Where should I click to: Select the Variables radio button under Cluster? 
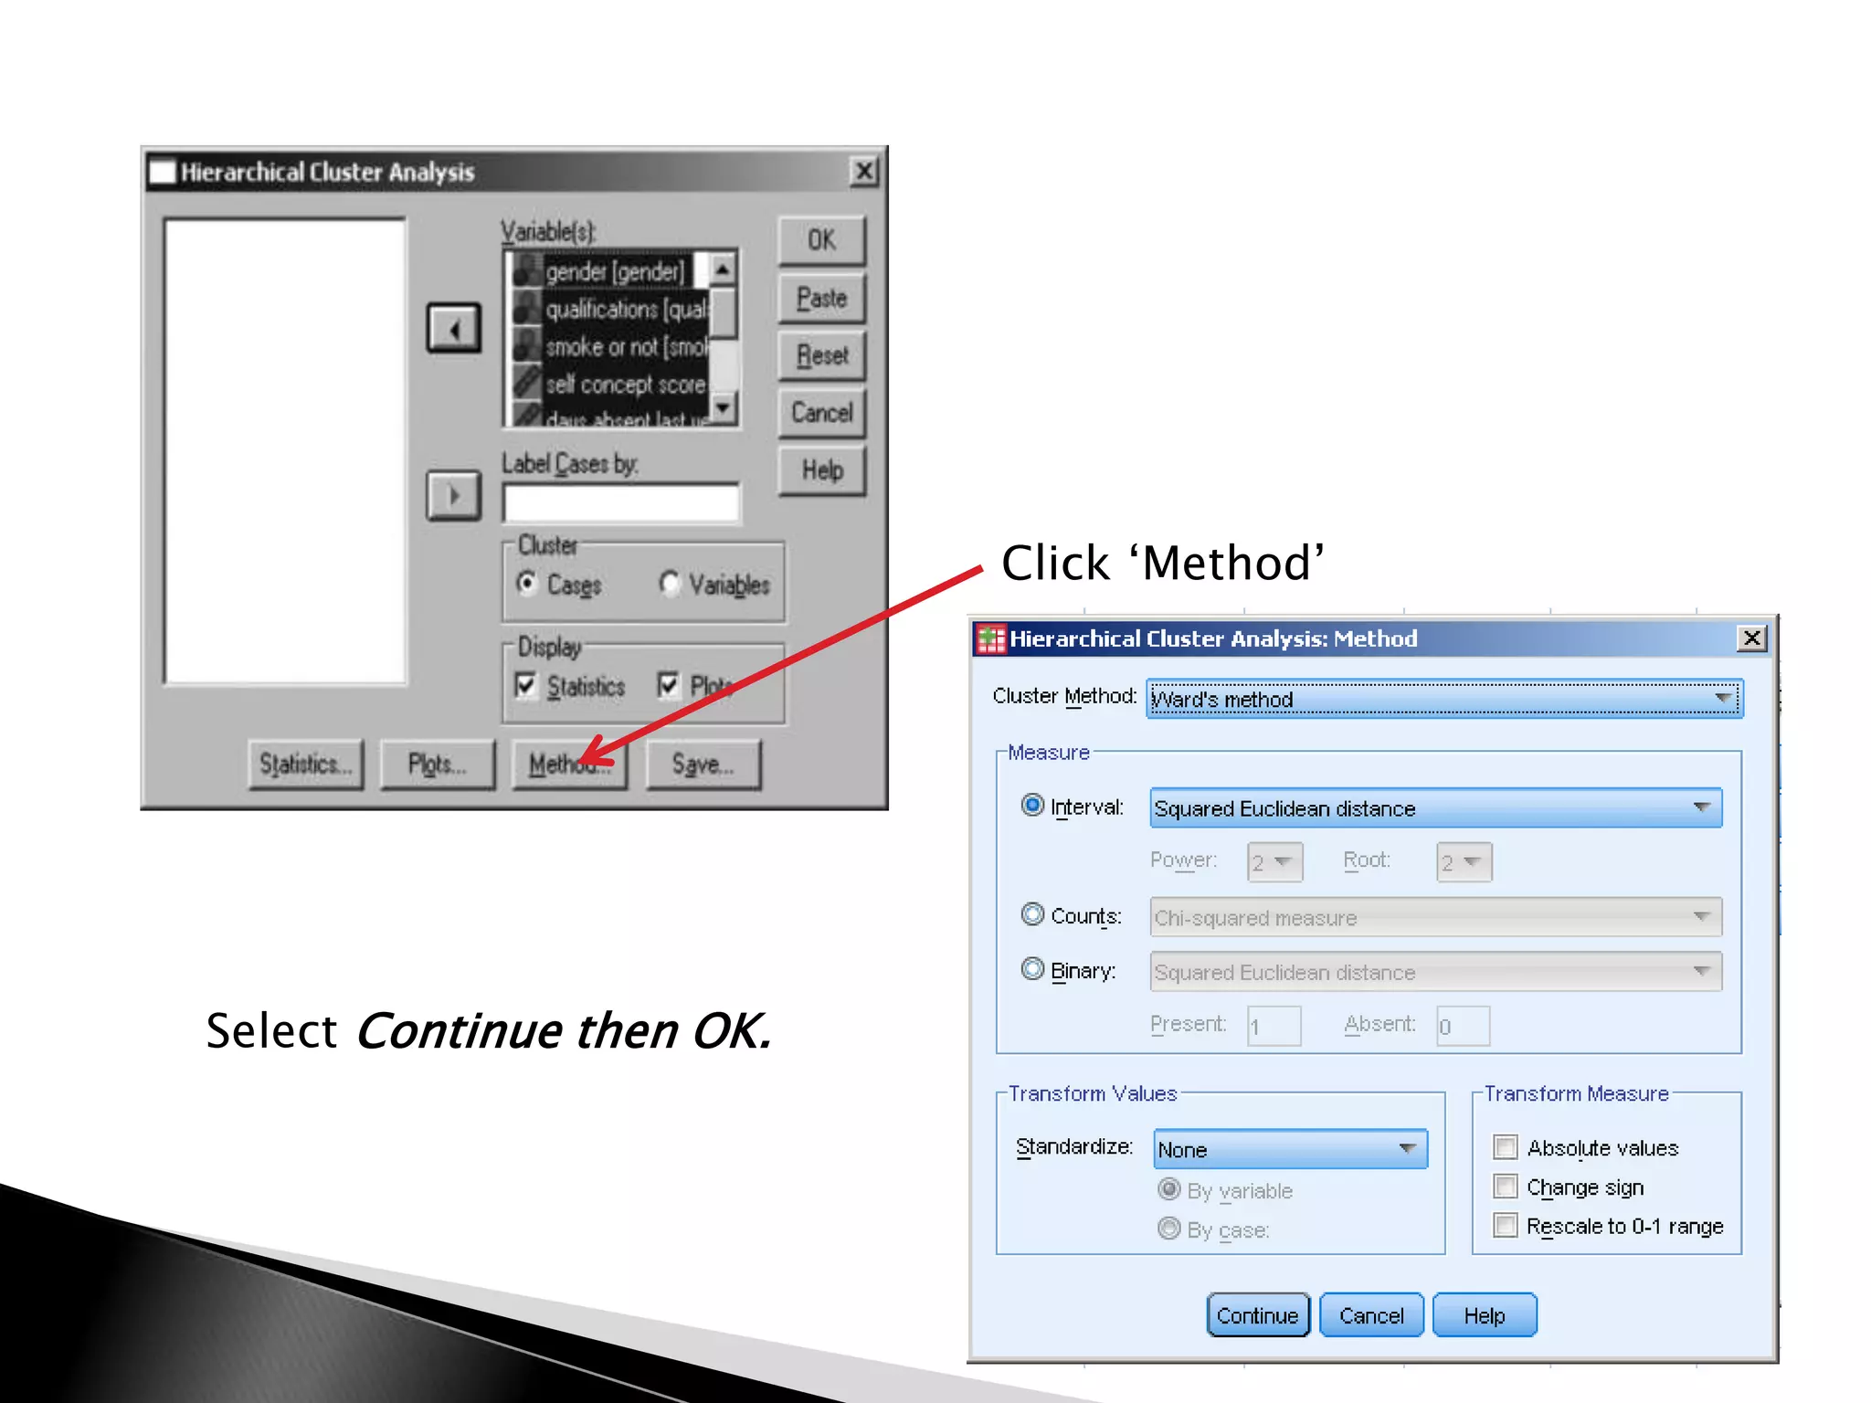[670, 583]
